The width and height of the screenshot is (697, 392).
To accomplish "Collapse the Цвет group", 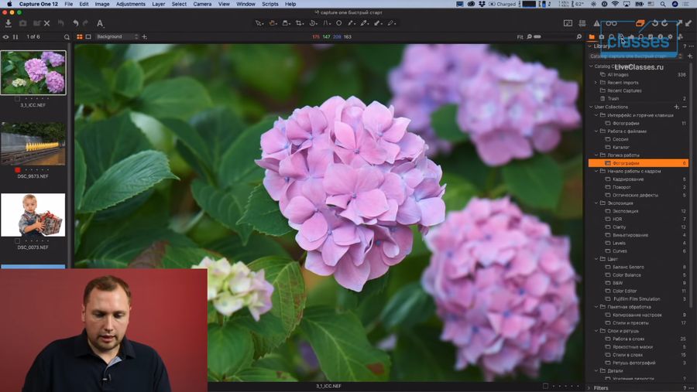I will 596,259.
